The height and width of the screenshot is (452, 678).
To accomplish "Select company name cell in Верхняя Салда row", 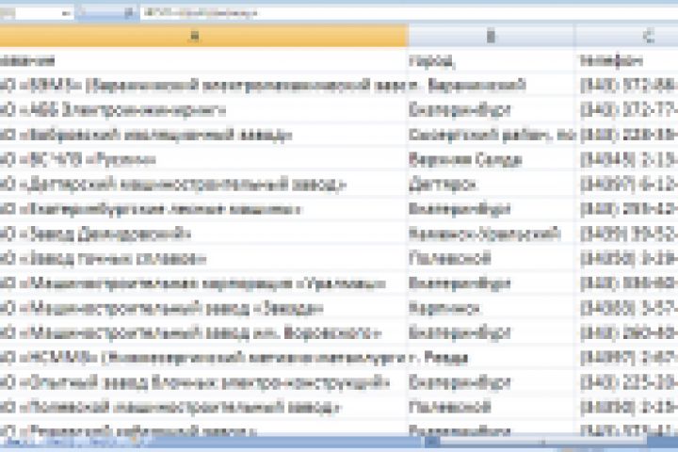I will [x=203, y=159].
